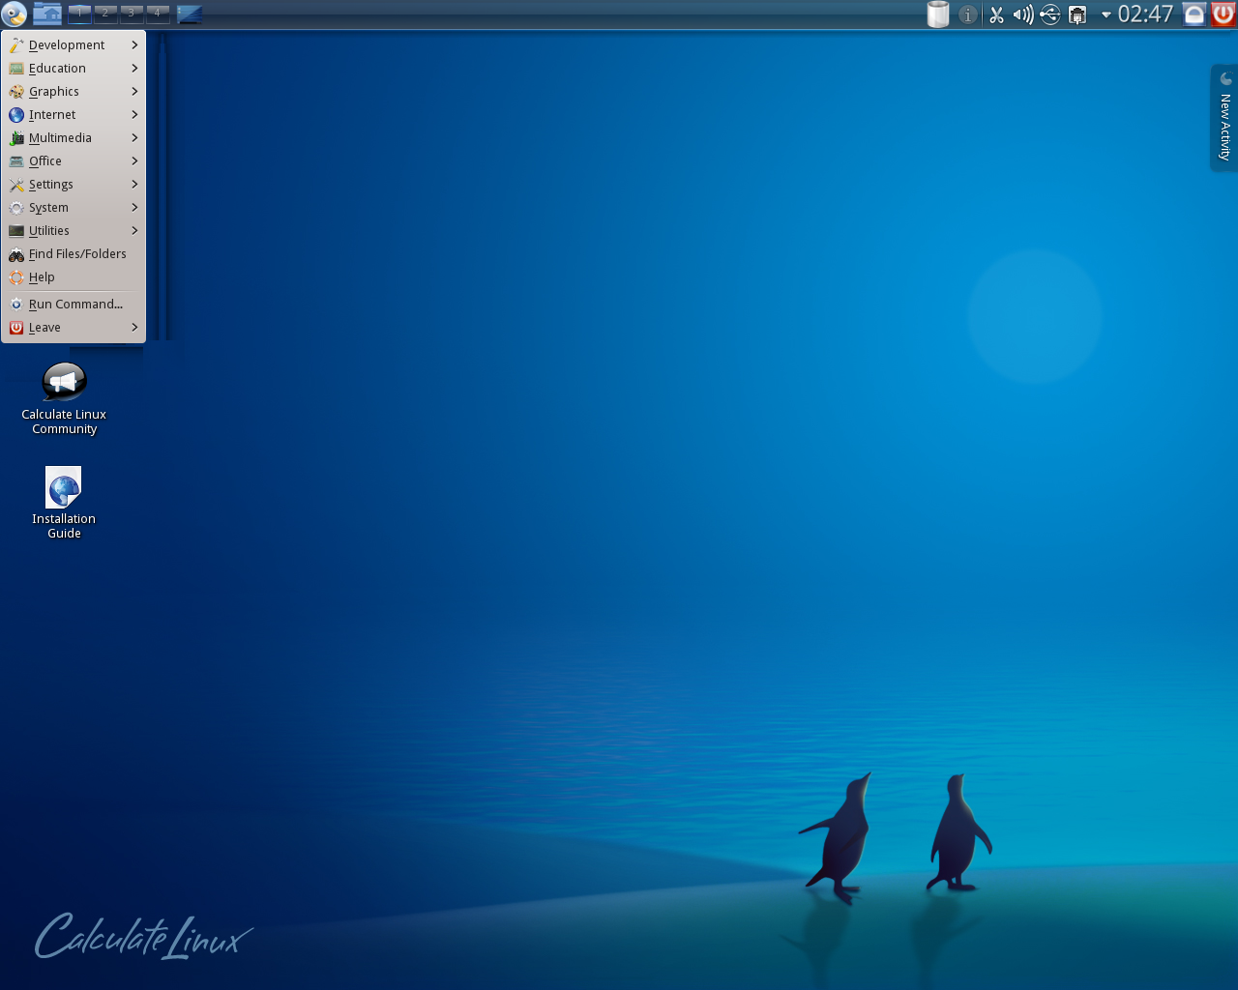
Task: Open the Calculate Linux application launcher
Action: (x=14, y=14)
